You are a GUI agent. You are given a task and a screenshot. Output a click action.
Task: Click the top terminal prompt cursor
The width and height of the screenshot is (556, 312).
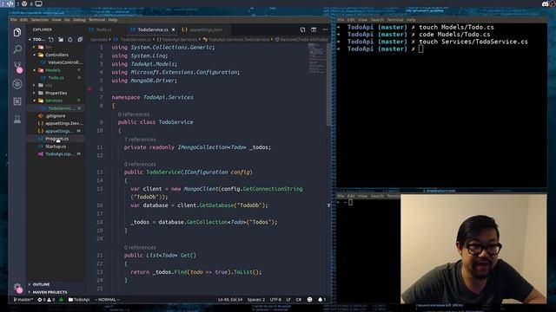pyautogui.click(x=420, y=49)
